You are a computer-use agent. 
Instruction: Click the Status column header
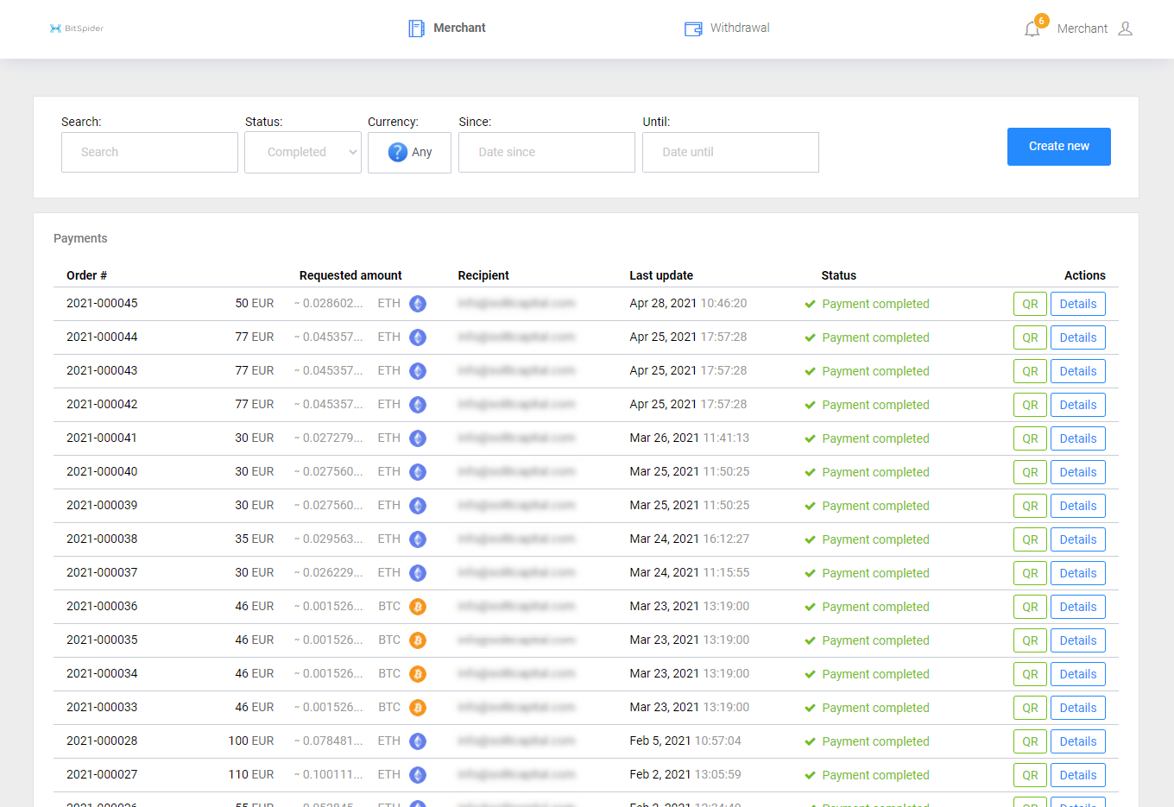coord(838,275)
